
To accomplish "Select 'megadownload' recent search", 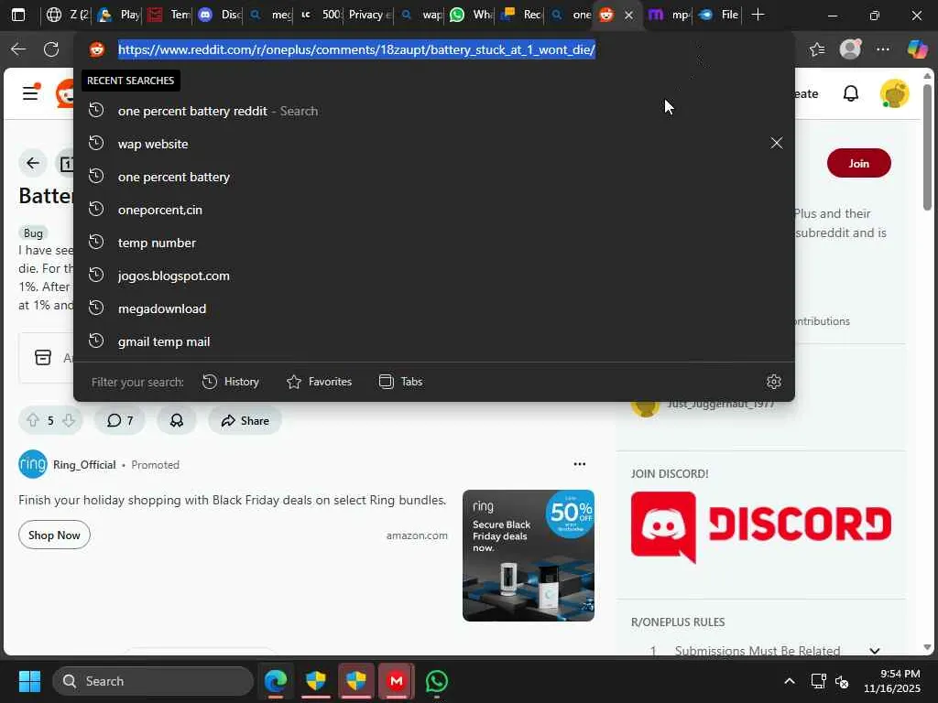I will (433, 308).
